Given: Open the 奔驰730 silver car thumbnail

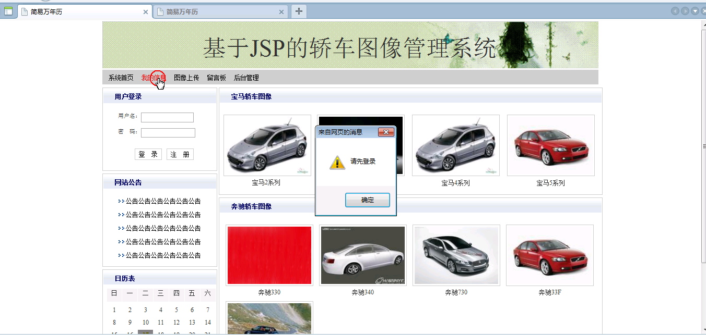Looking at the screenshot, I should 456,255.
